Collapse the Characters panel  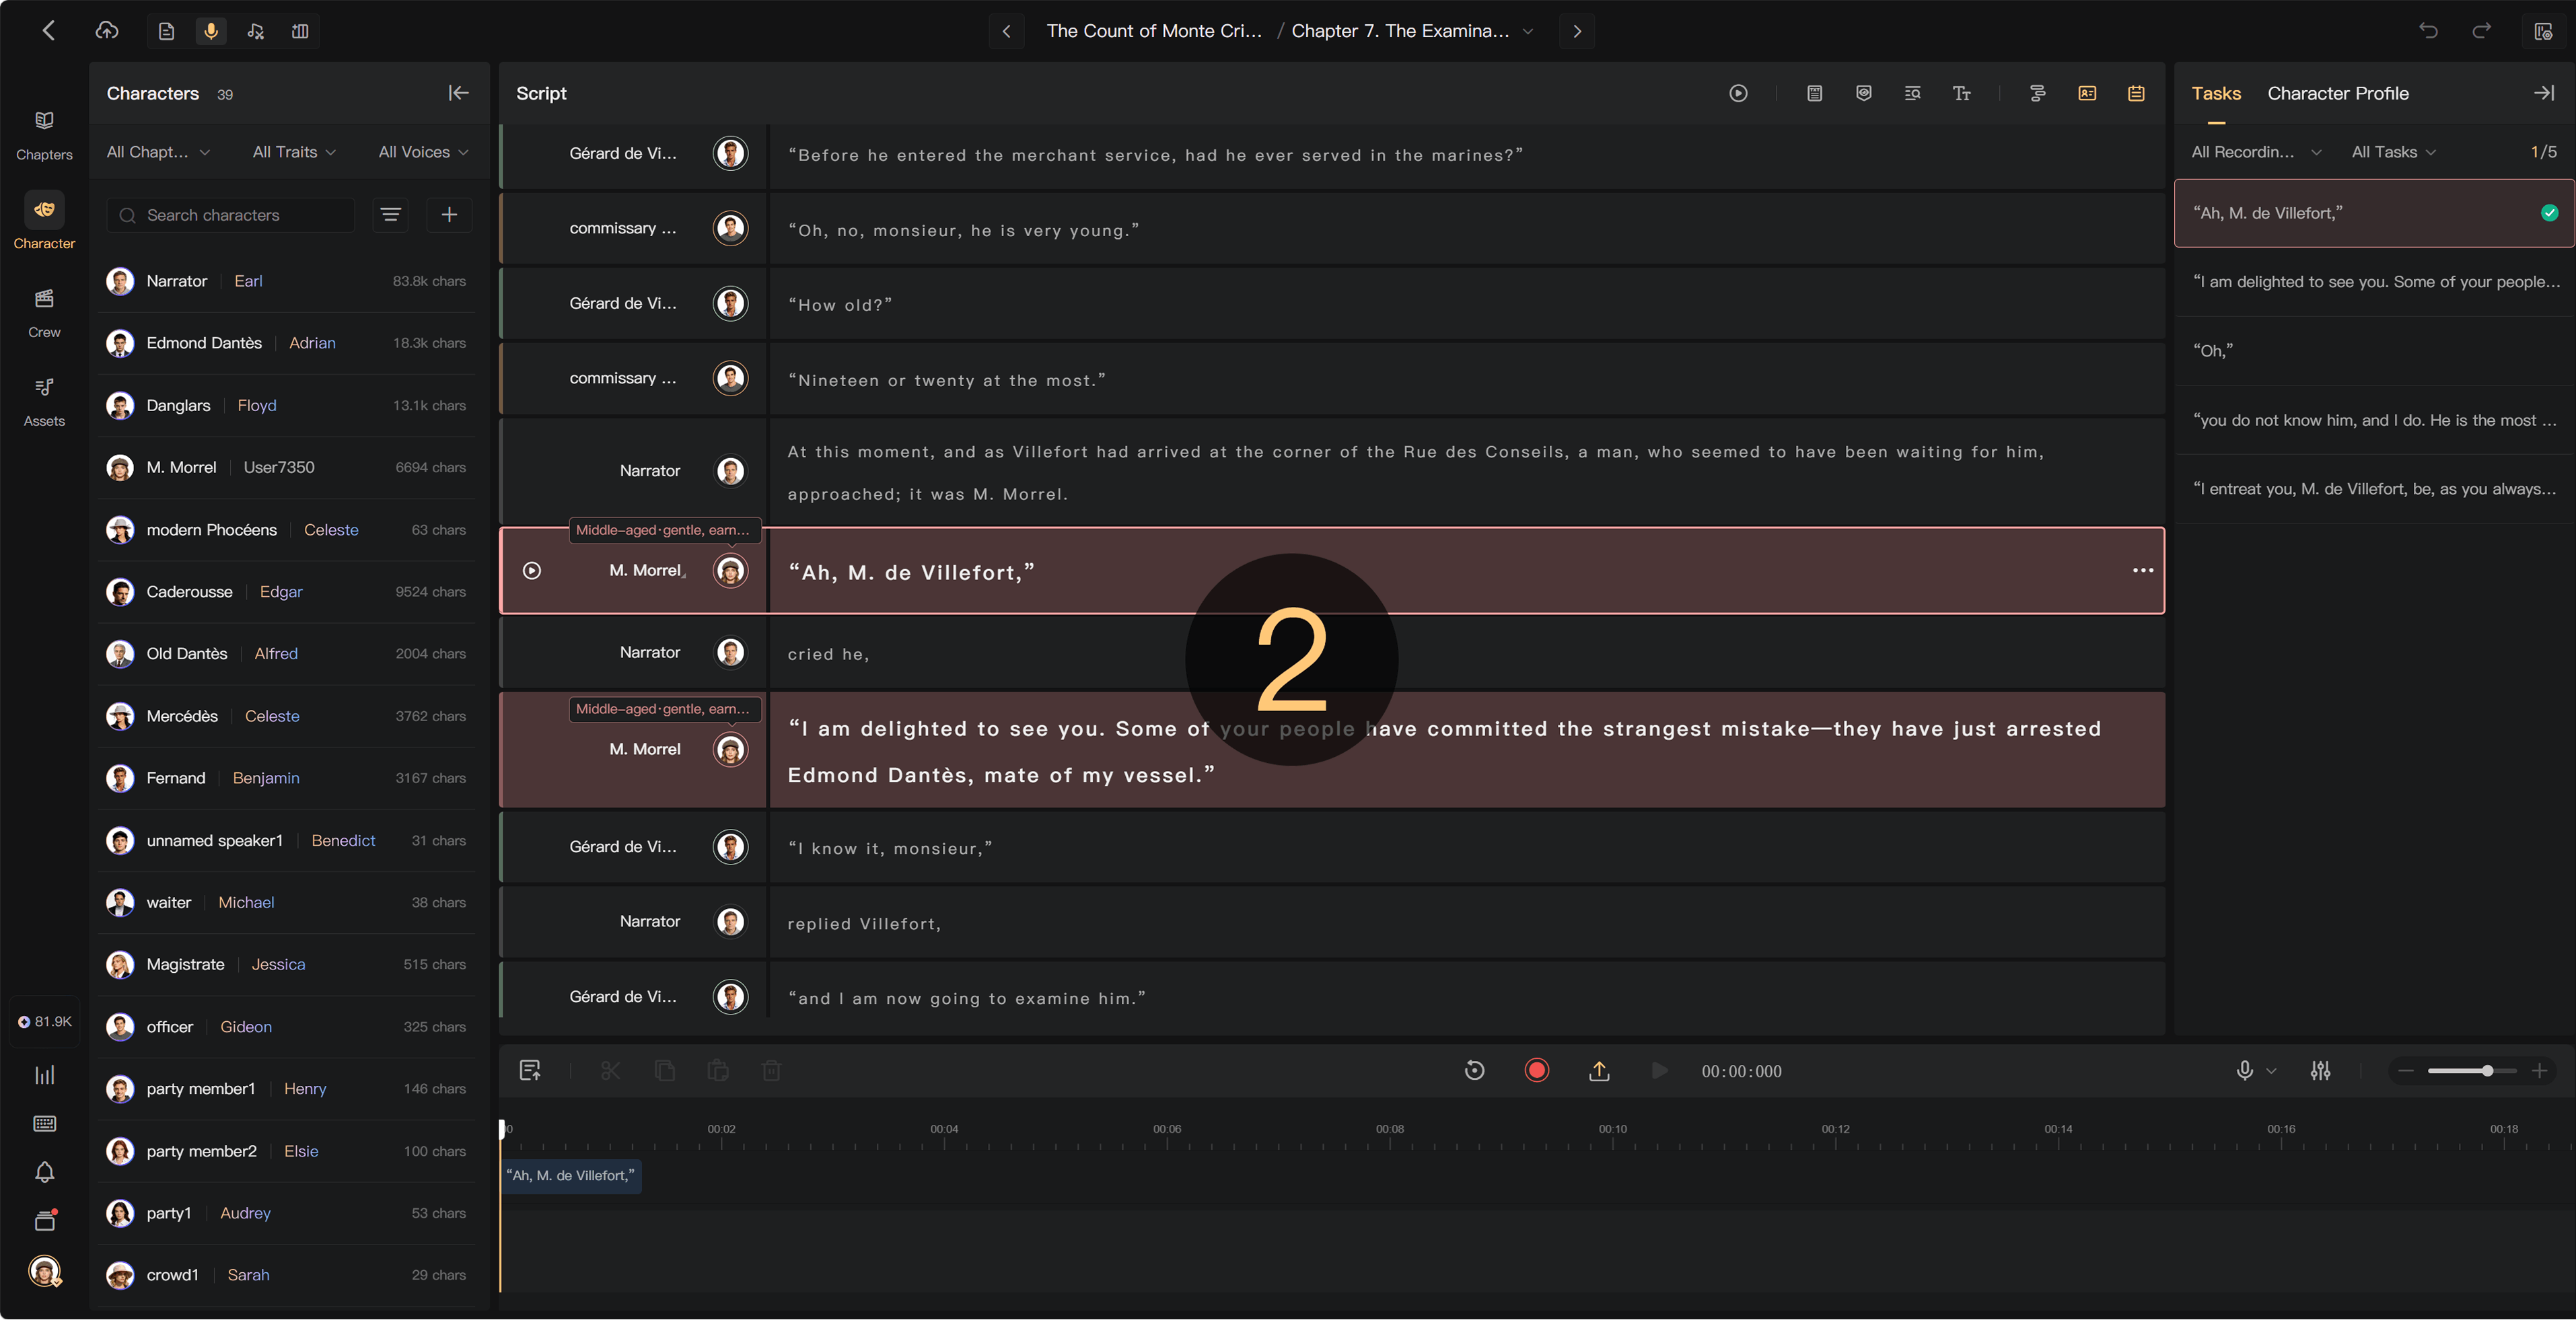click(458, 93)
